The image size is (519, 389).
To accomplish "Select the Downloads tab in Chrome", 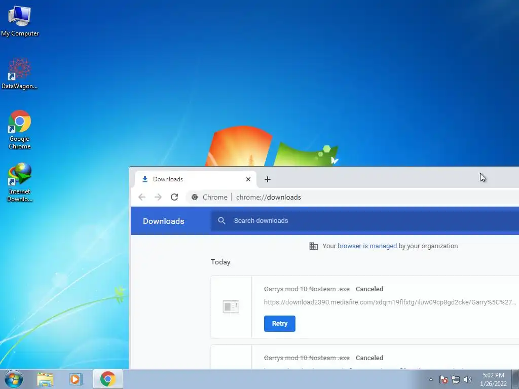I will tap(196, 179).
